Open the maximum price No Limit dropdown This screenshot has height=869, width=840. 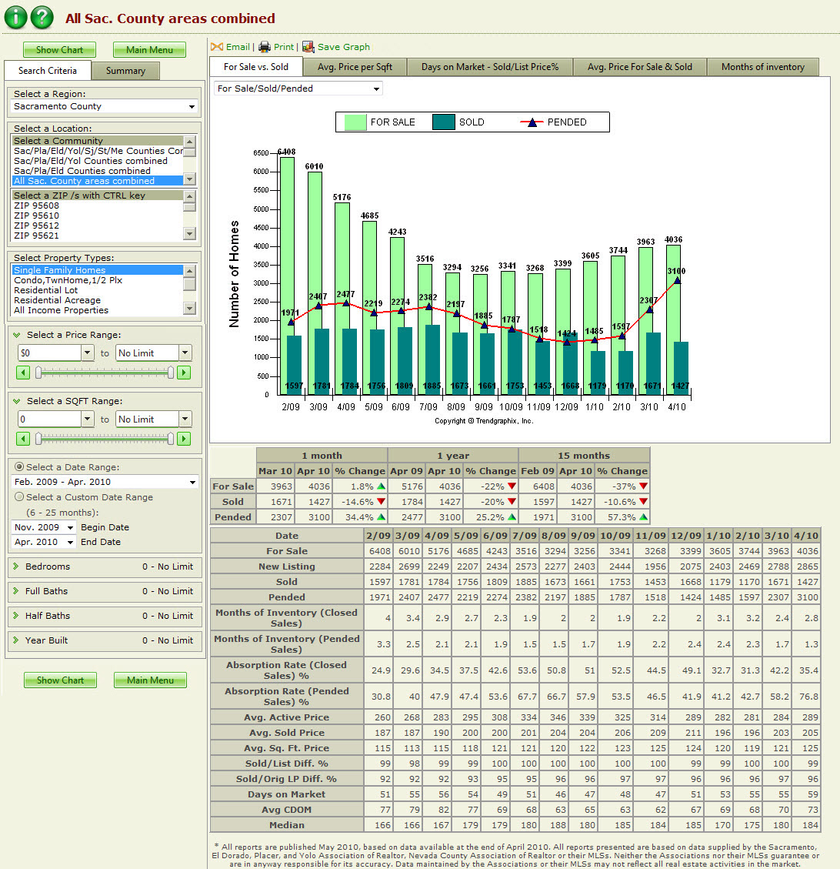point(185,353)
